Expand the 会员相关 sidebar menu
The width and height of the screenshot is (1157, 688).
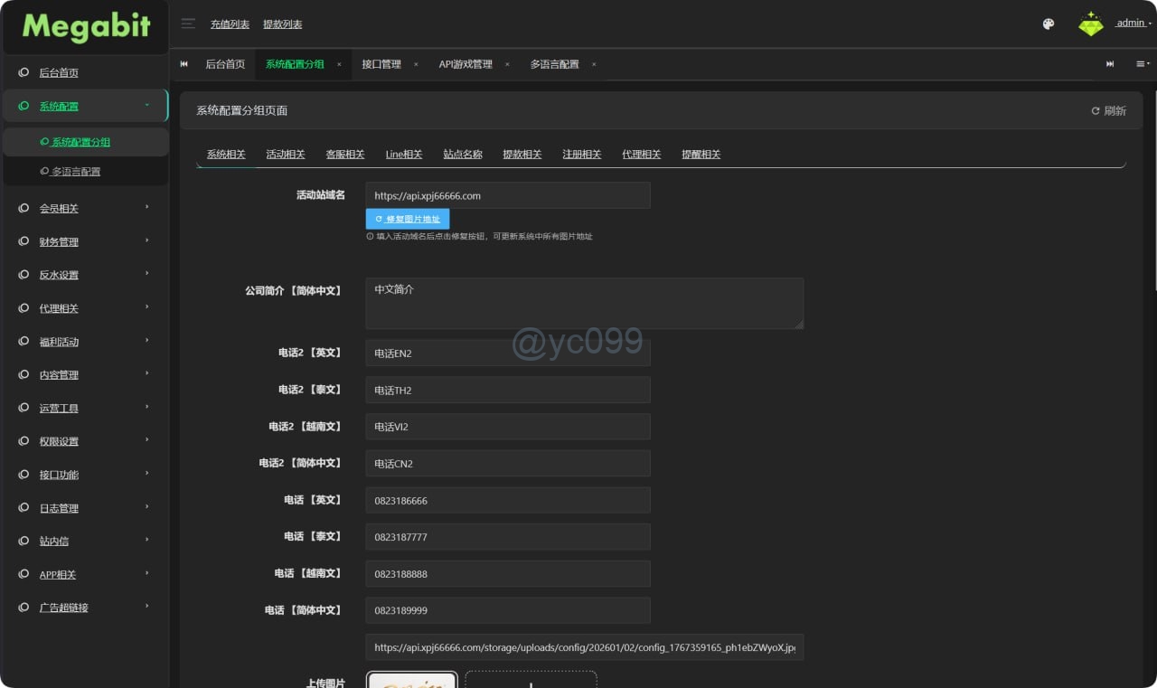(85, 209)
